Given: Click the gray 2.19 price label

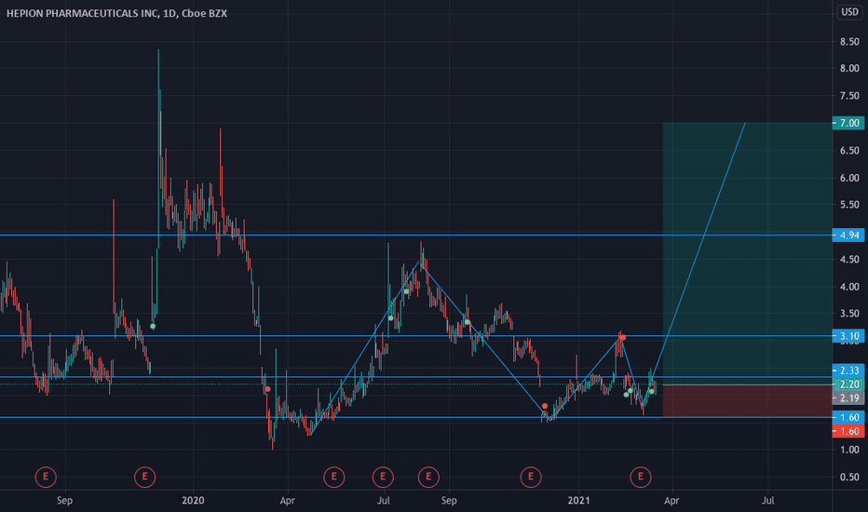Looking at the screenshot, I should pyautogui.click(x=848, y=398).
